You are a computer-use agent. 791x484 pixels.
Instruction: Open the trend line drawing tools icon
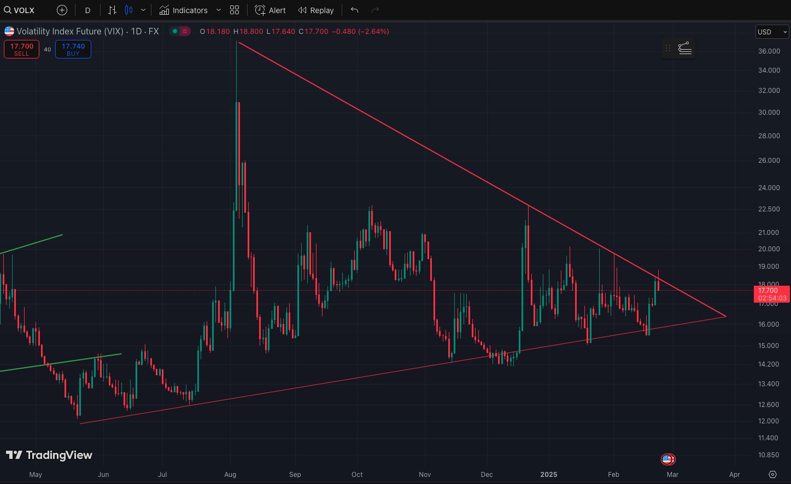(685, 49)
